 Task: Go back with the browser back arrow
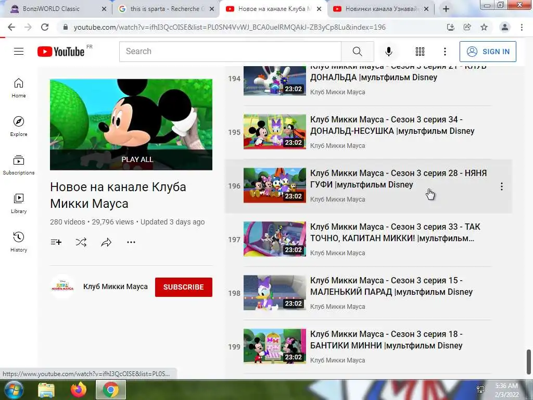pos(11,27)
